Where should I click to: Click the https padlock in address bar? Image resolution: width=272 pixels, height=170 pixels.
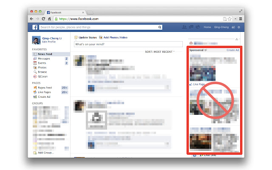pos(56,19)
